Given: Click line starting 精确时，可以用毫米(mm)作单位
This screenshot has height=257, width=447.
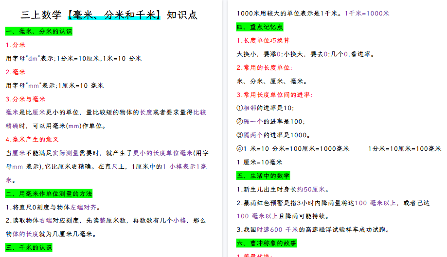Looking at the screenshot, I should (x=55, y=126).
